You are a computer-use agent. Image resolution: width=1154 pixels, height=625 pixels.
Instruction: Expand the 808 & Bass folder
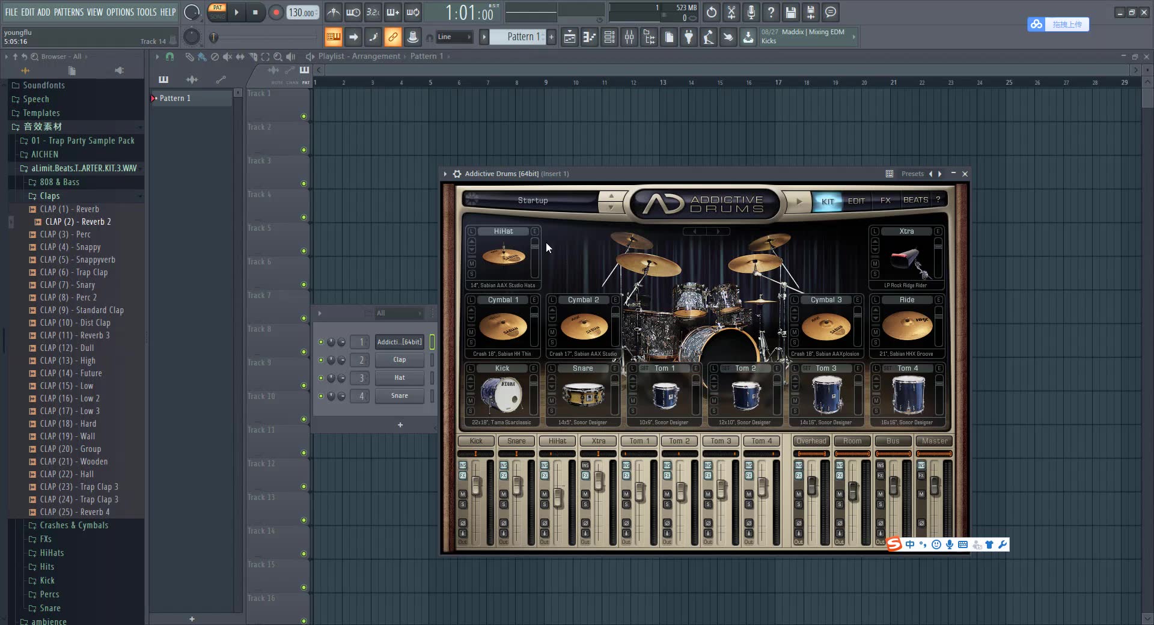point(59,182)
